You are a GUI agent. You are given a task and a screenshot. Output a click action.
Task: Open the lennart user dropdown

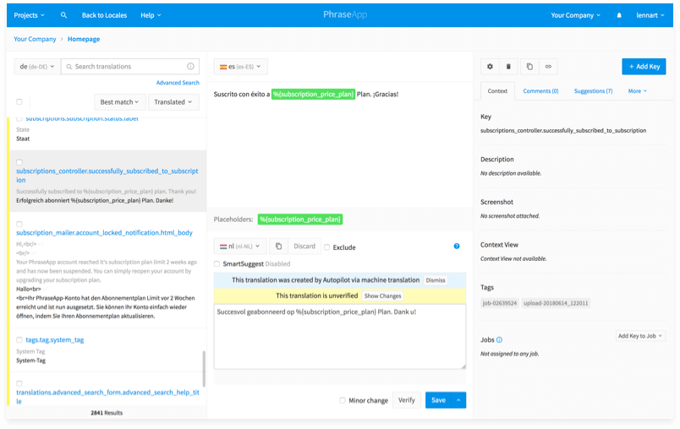point(650,15)
